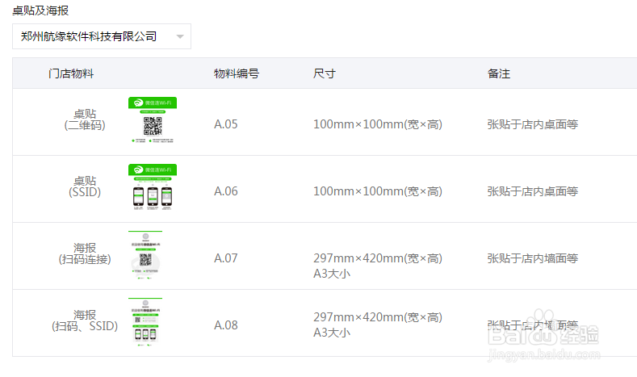Select the 桌贴 (SSID) row label
The width and height of the screenshot is (637, 377).
(x=85, y=186)
